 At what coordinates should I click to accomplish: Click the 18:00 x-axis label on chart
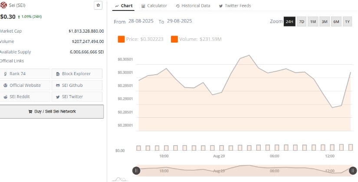click(x=164, y=156)
